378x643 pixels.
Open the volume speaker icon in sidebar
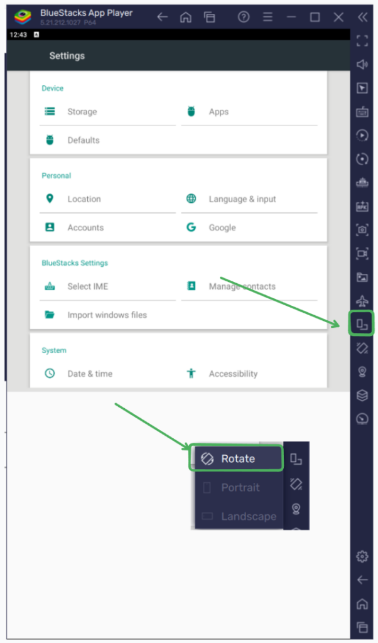[362, 64]
